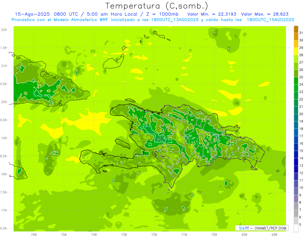
Task: Click the "1800UTC_15AGO2025" valid-until text
Action: 270,20
